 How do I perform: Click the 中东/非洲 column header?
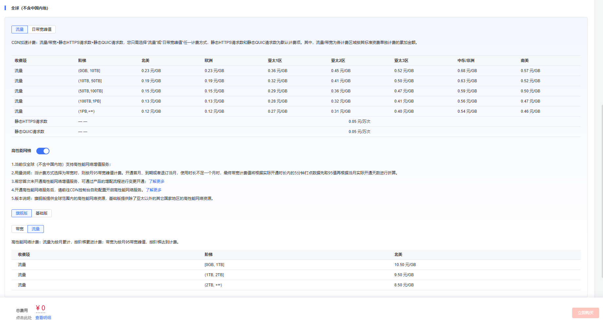click(x=466, y=61)
